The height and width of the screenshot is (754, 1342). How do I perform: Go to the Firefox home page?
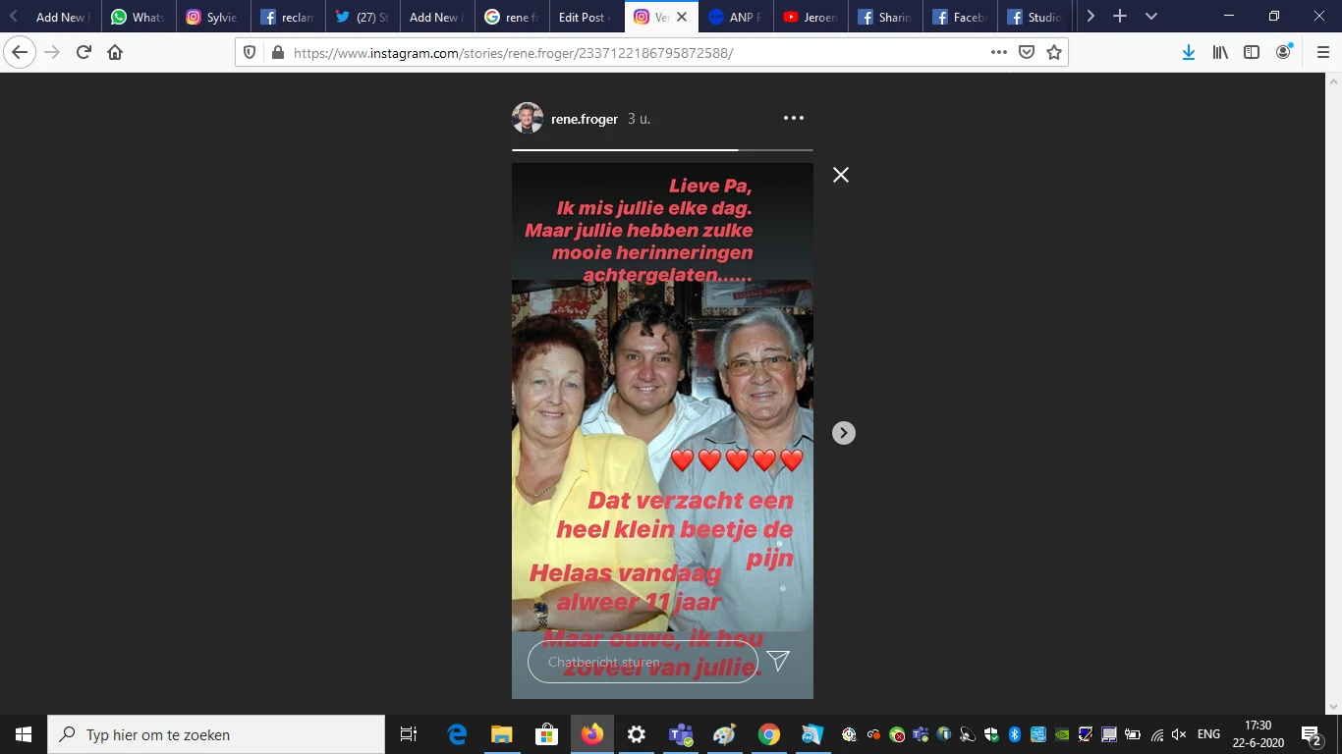click(115, 53)
